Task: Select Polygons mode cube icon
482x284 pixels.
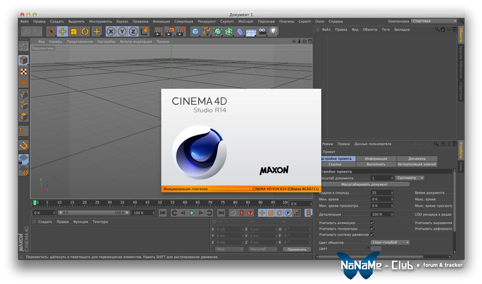Action: click(x=24, y=117)
